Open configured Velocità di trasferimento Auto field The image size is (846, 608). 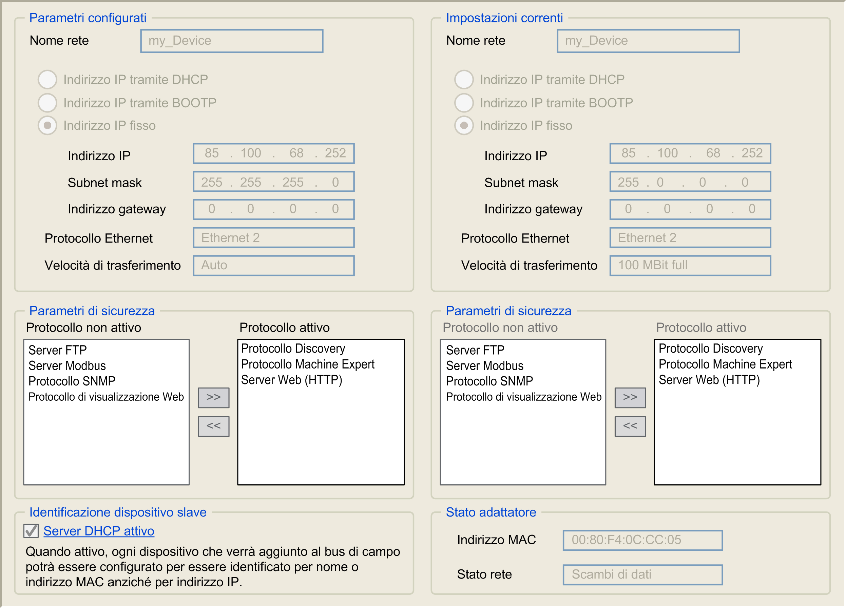(273, 265)
